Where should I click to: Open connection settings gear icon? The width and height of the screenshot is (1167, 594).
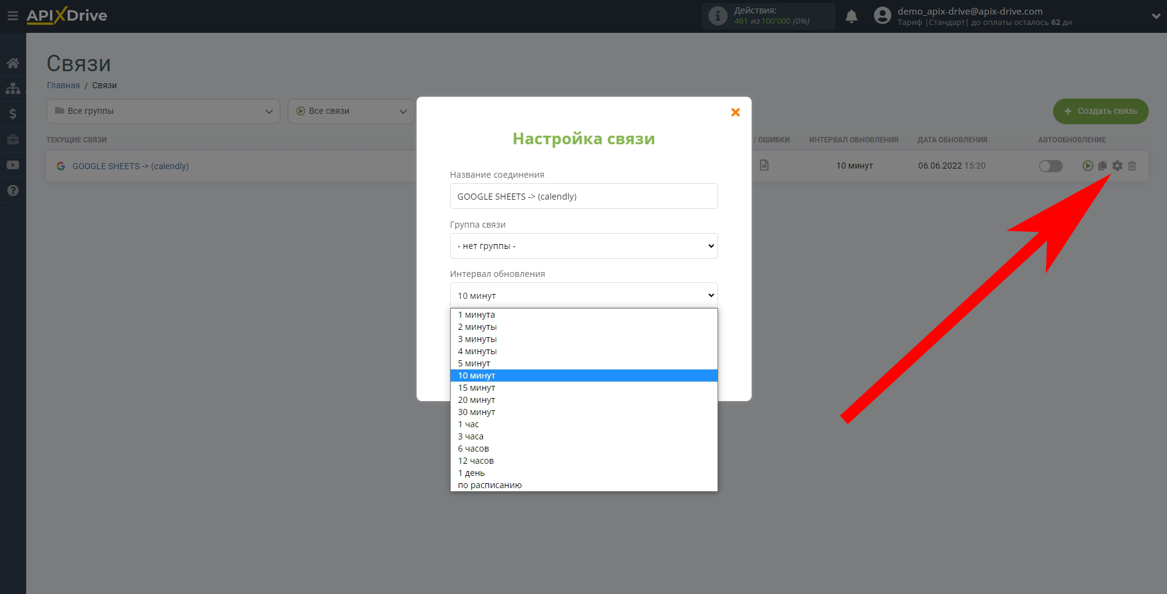pyautogui.click(x=1117, y=166)
